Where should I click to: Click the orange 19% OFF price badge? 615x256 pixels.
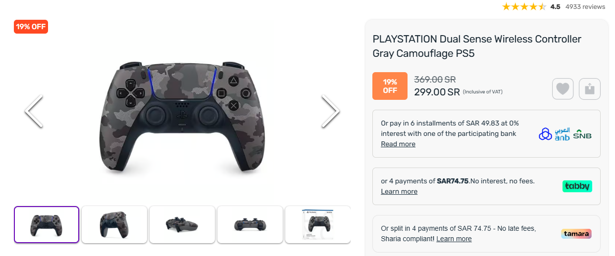pyautogui.click(x=390, y=86)
